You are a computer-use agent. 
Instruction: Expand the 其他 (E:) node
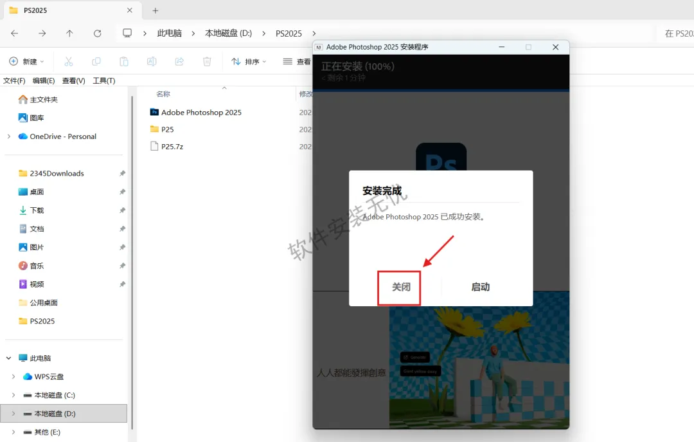[x=13, y=432]
